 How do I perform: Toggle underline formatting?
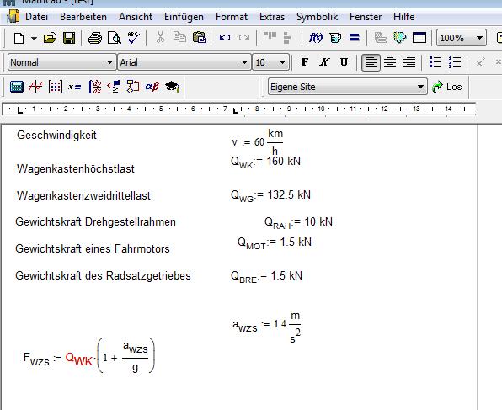tap(344, 62)
